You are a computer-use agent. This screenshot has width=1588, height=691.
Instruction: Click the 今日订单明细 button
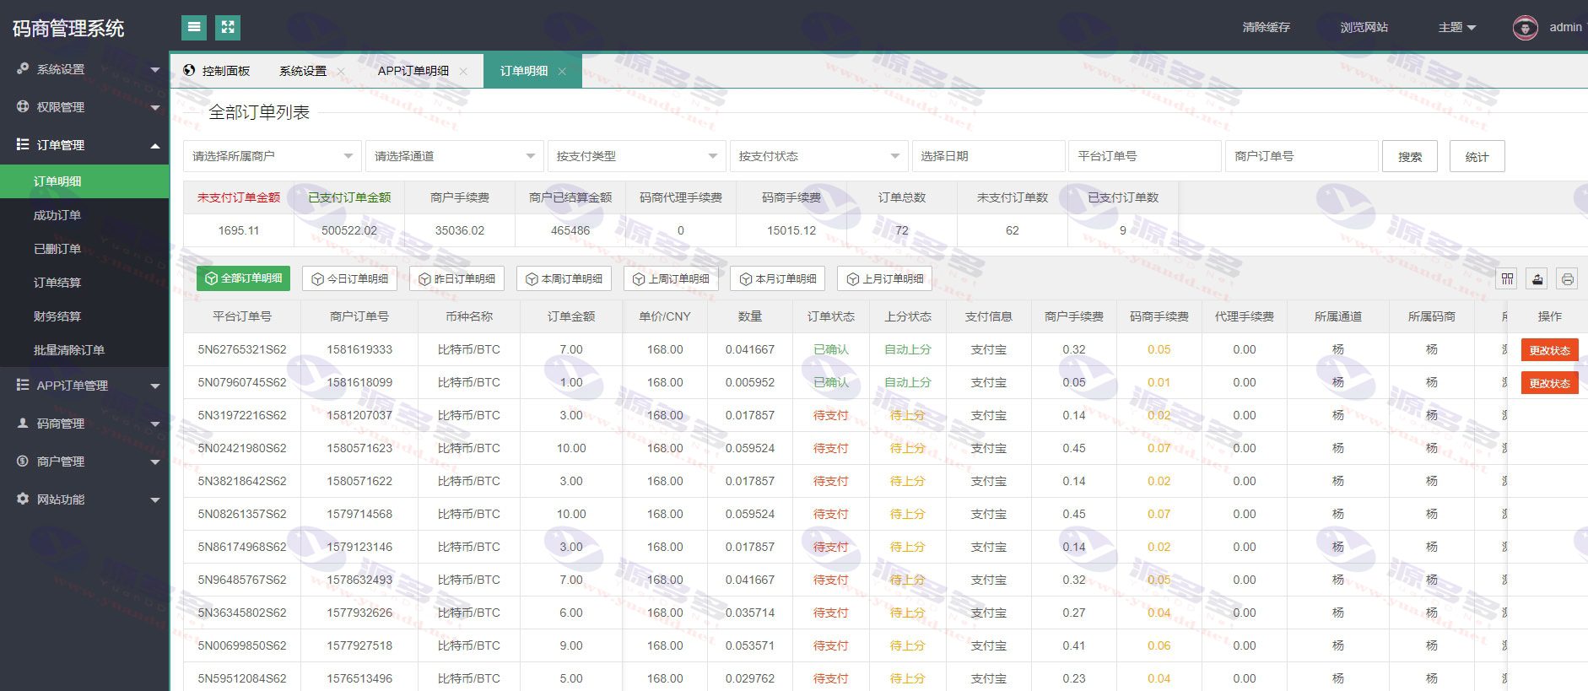tap(350, 278)
